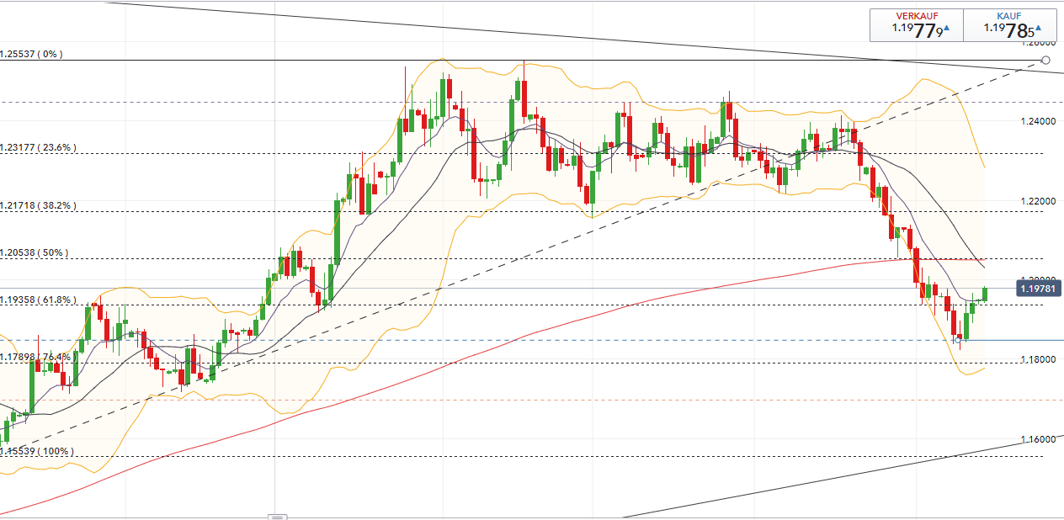
Task: Click the 1.24000 price axis label
Action: pos(1038,121)
